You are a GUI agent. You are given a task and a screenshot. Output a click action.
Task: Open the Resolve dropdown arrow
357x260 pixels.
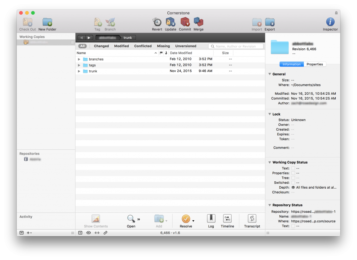(x=193, y=221)
